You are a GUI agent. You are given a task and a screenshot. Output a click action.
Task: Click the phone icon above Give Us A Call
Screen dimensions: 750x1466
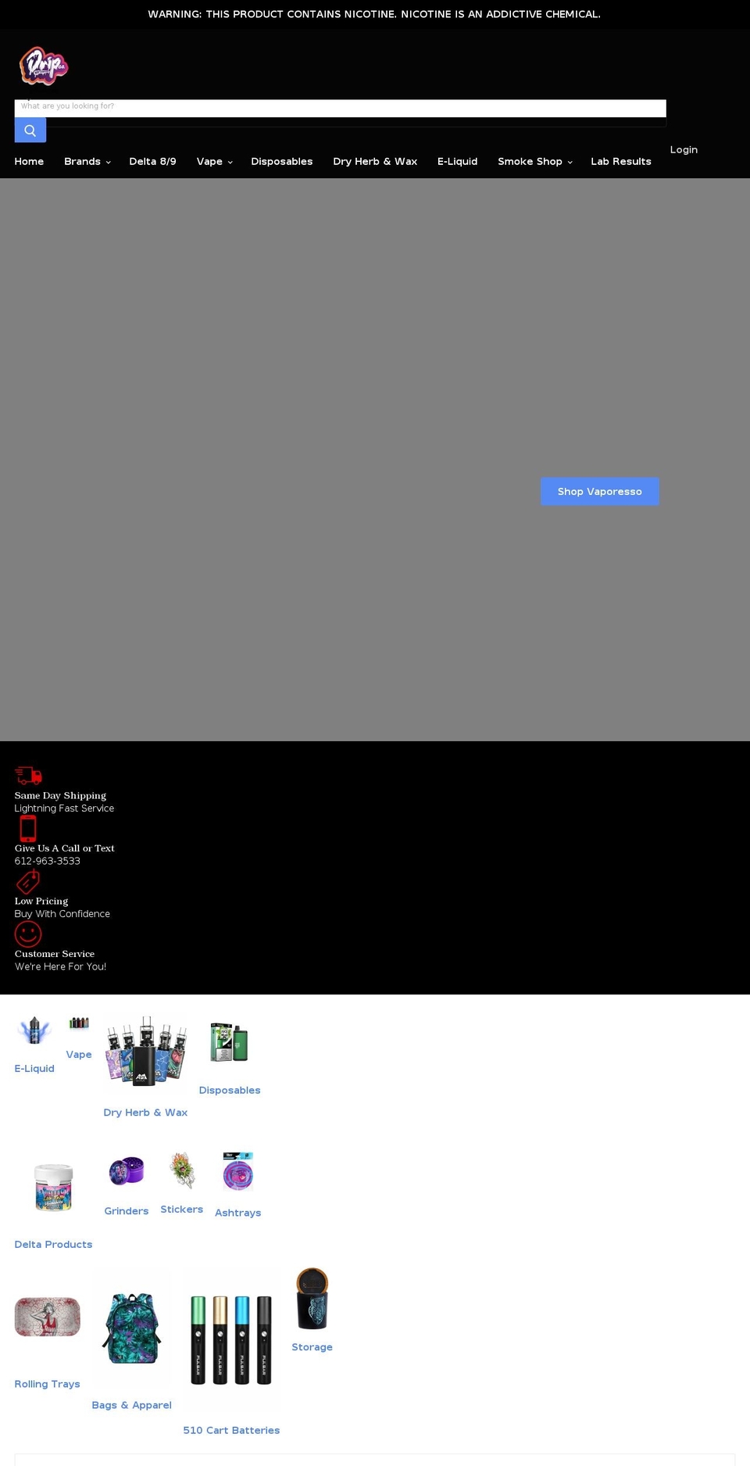click(x=28, y=828)
